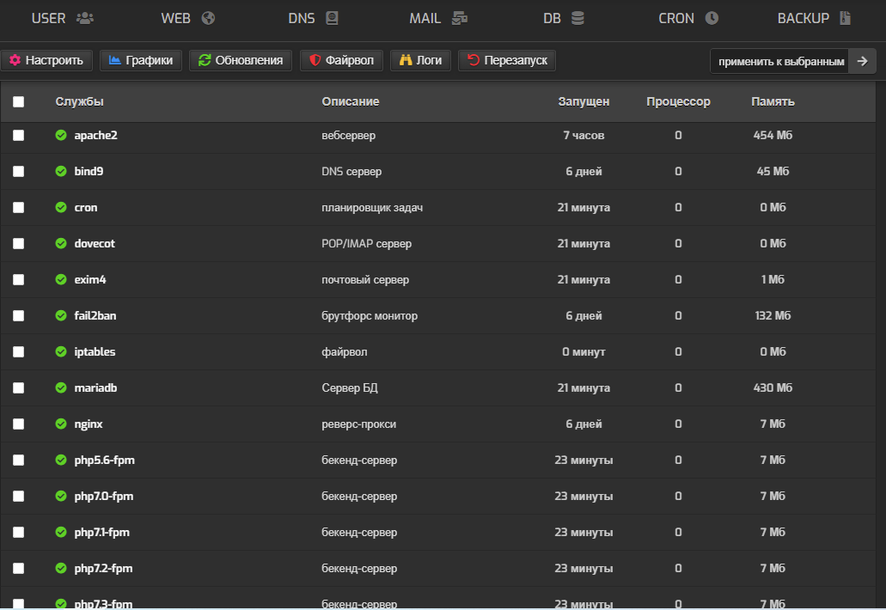
Task: Click the red shield icon on Файрвол
Action: coord(315,60)
